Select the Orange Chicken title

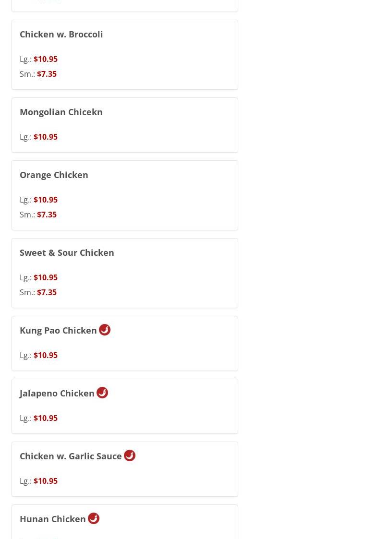click(54, 175)
